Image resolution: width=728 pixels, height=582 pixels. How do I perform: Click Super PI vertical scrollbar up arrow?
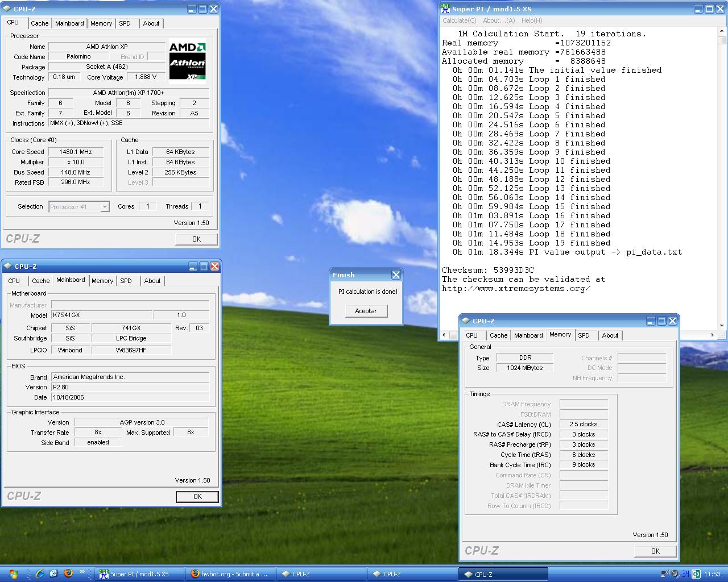click(x=722, y=31)
